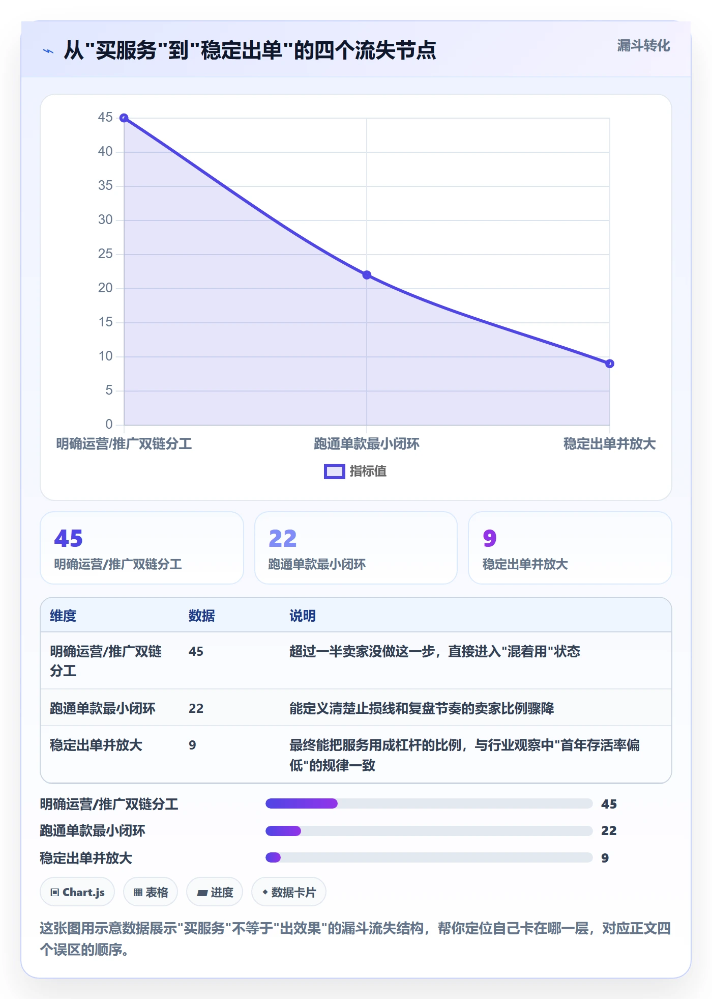Screen dimensions: 712x999
Task: Click the 说明 table column header
Action: 303,616
